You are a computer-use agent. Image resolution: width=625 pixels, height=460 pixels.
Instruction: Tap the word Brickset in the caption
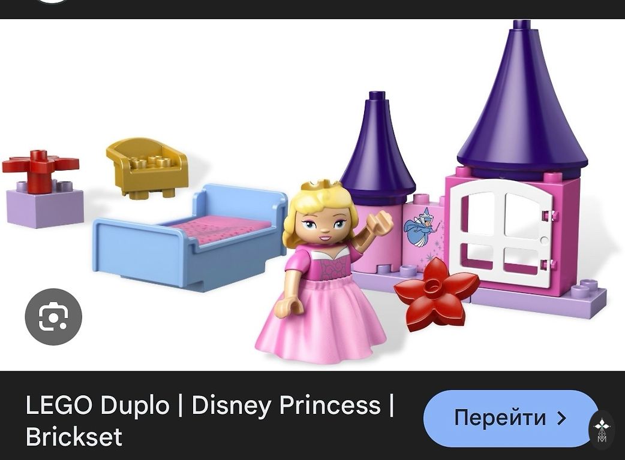[x=74, y=437]
